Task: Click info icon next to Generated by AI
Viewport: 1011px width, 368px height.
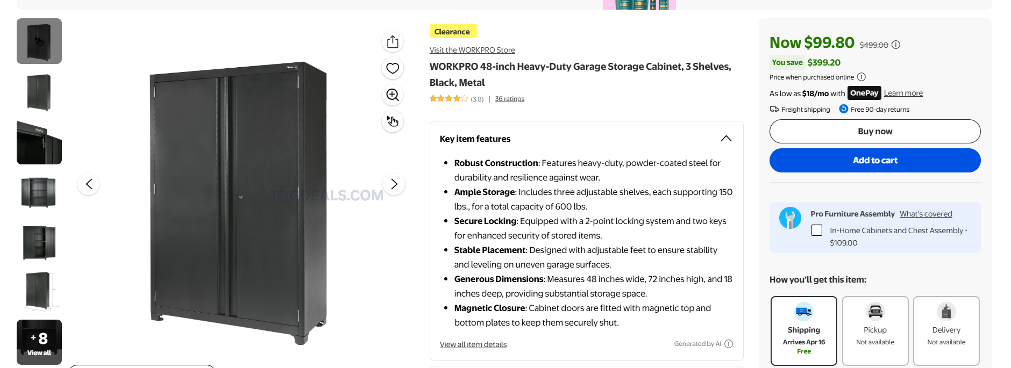Action: click(729, 344)
